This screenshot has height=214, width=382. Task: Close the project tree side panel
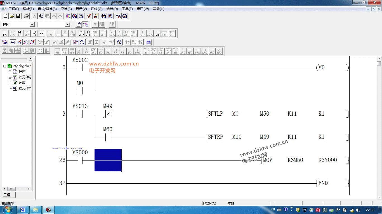(x=30, y=59)
